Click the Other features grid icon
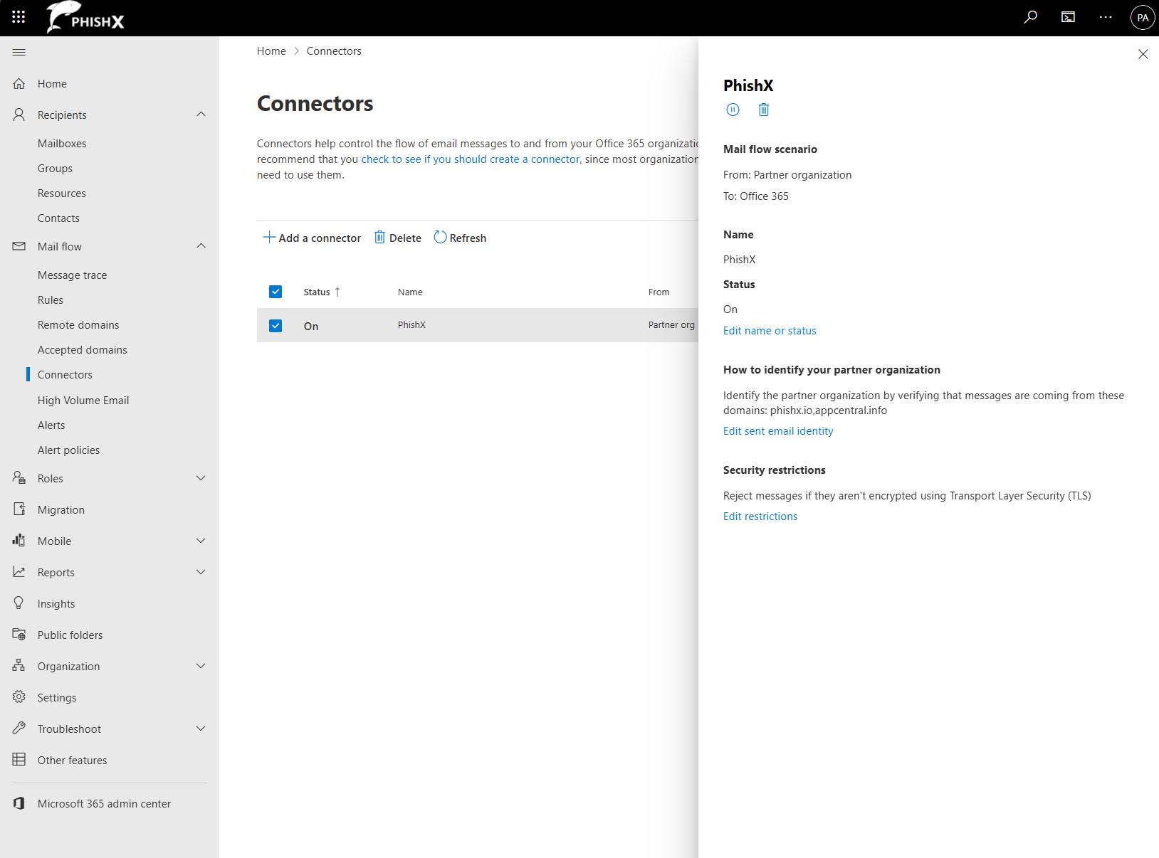 [19, 760]
